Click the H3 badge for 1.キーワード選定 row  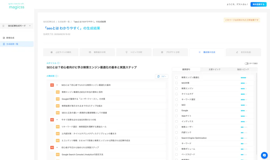(58, 127)
